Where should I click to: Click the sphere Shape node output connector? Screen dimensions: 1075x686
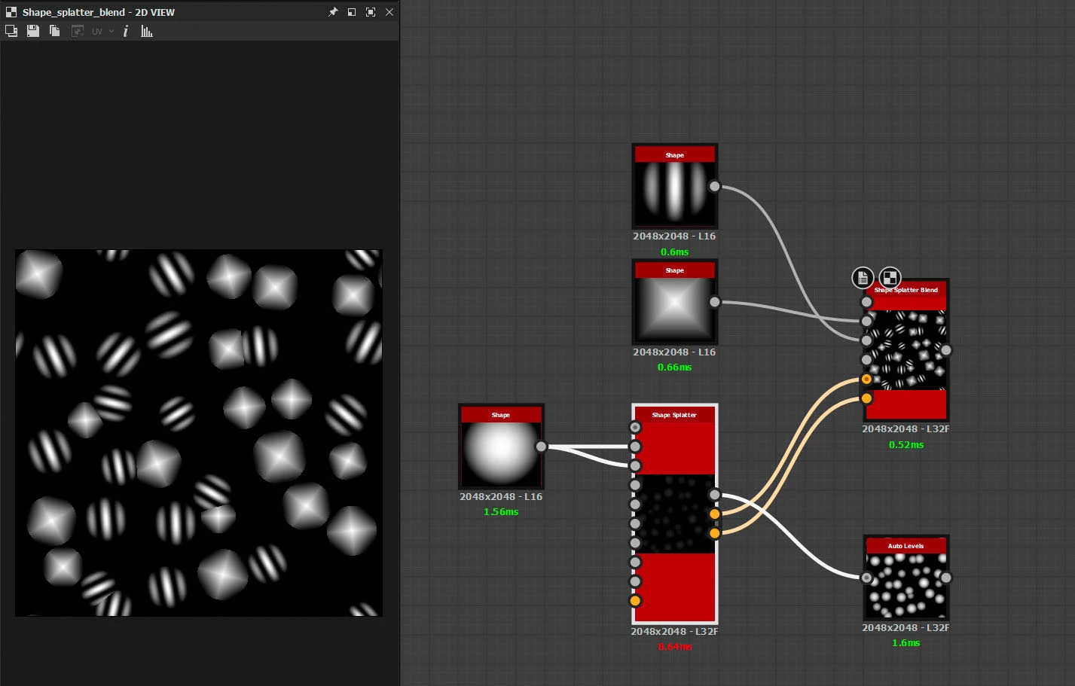point(541,447)
